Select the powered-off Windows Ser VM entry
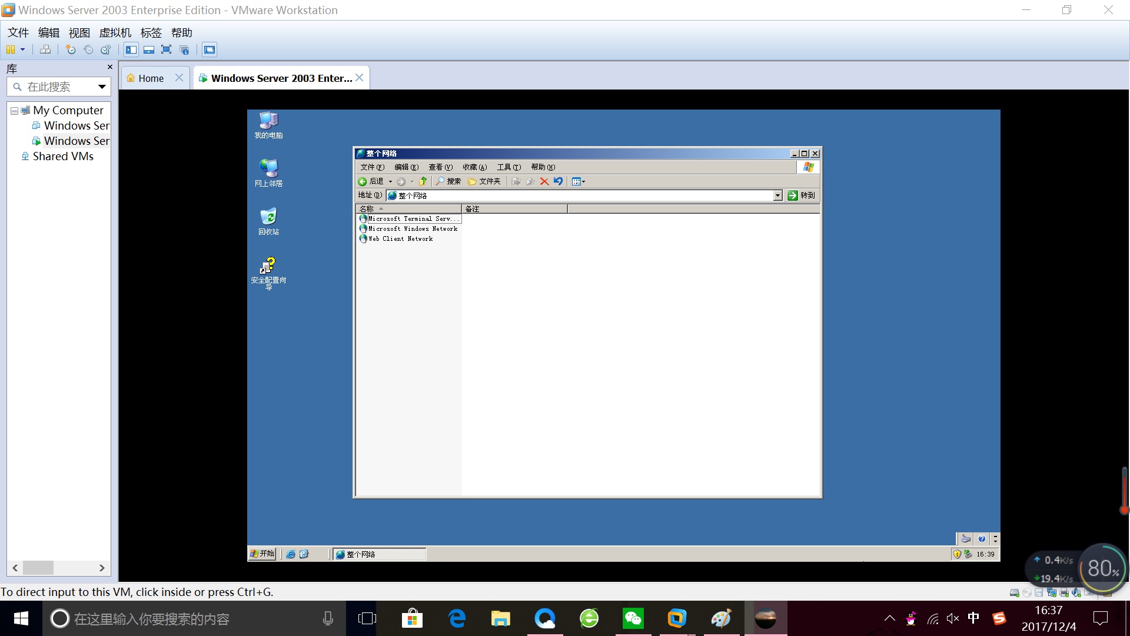The width and height of the screenshot is (1130, 636). pyautogui.click(x=71, y=125)
